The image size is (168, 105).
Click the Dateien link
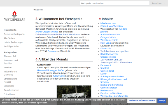(x=52, y=51)
